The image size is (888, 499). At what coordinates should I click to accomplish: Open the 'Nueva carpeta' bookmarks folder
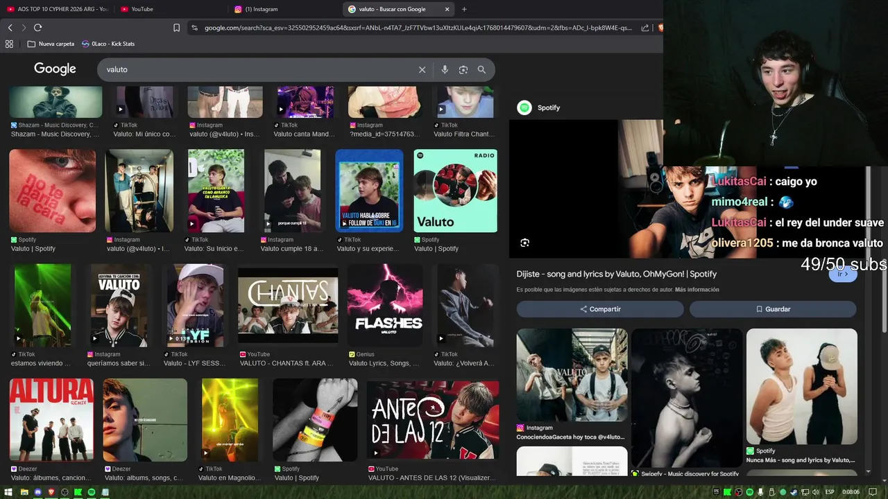51,44
